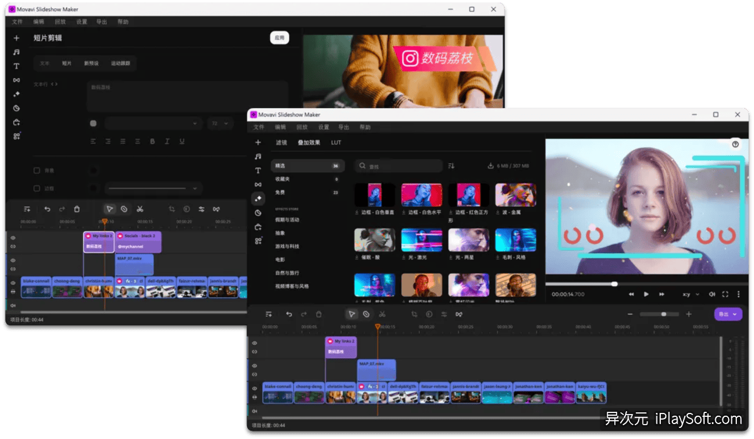Open the 导出 menu in front window menu bar
This screenshot has height=439, width=754.
pos(344,127)
